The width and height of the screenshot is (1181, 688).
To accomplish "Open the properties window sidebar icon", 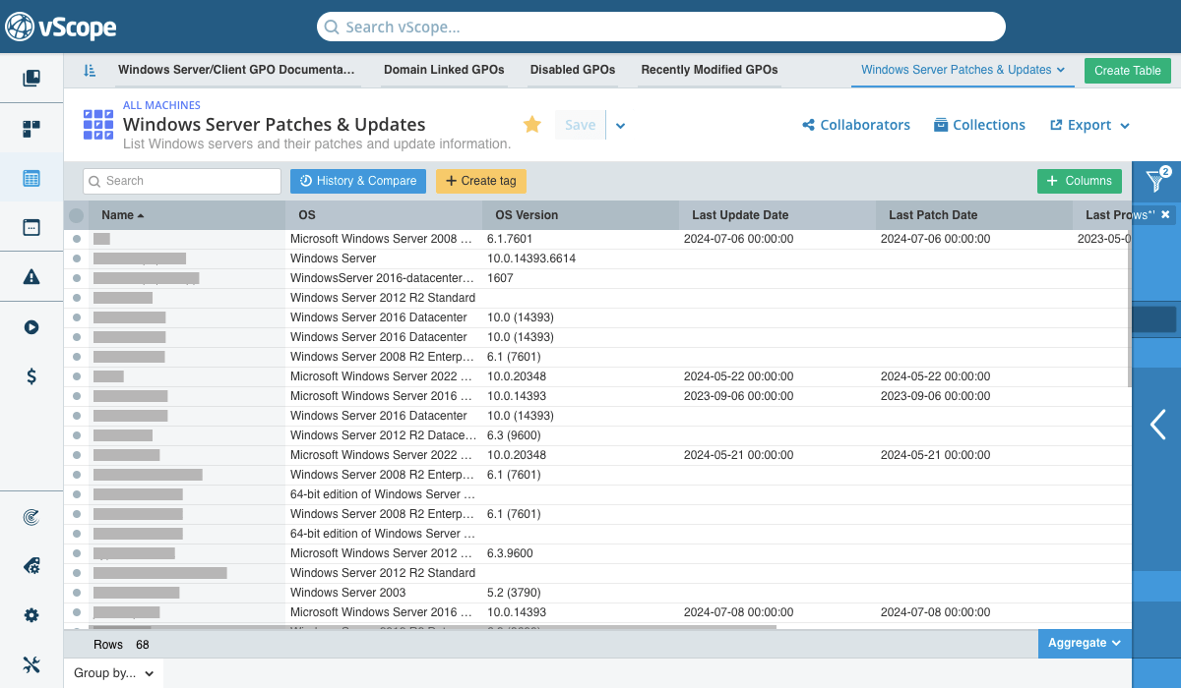I will [31, 227].
